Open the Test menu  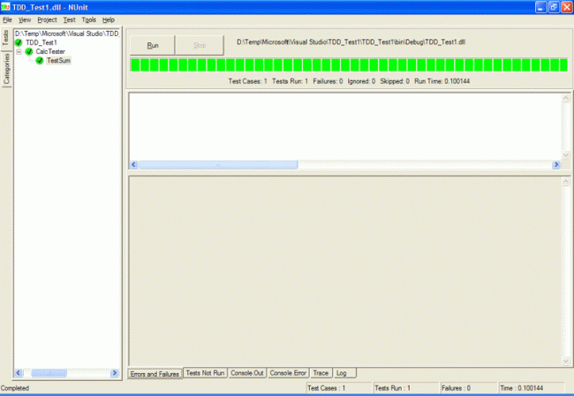(x=69, y=19)
